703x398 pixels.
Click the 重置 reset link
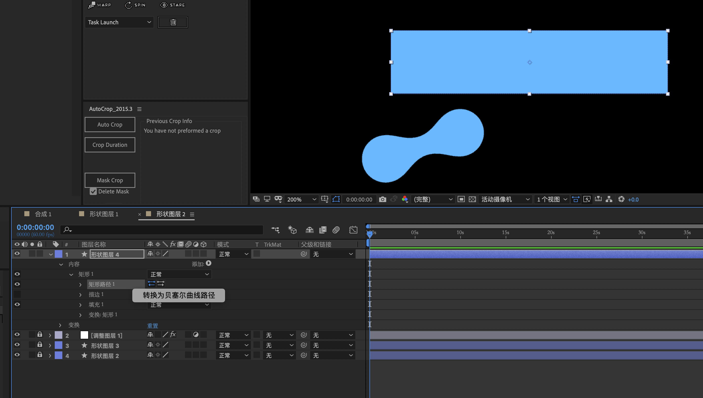[152, 326]
